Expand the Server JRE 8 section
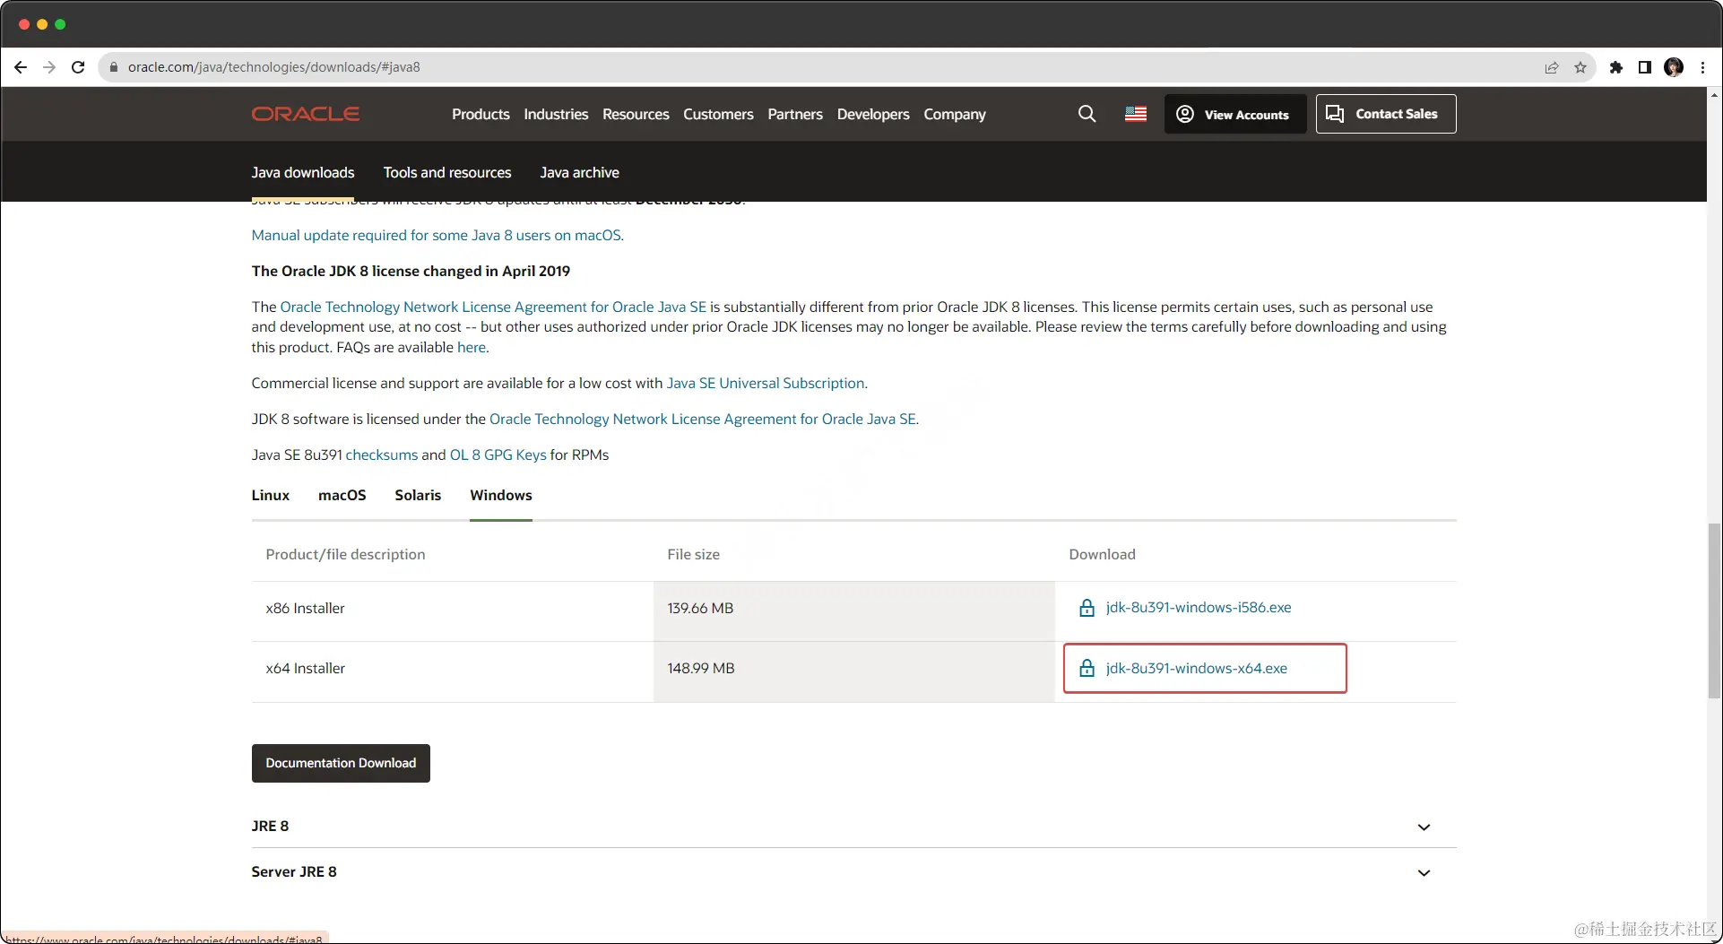This screenshot has height=944, width=1723. point(853,871)
